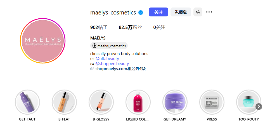The height and width of the screenshot is (128, 277).
Task: Send a message via the 发消息 button
Action: (x=181, y=12)
